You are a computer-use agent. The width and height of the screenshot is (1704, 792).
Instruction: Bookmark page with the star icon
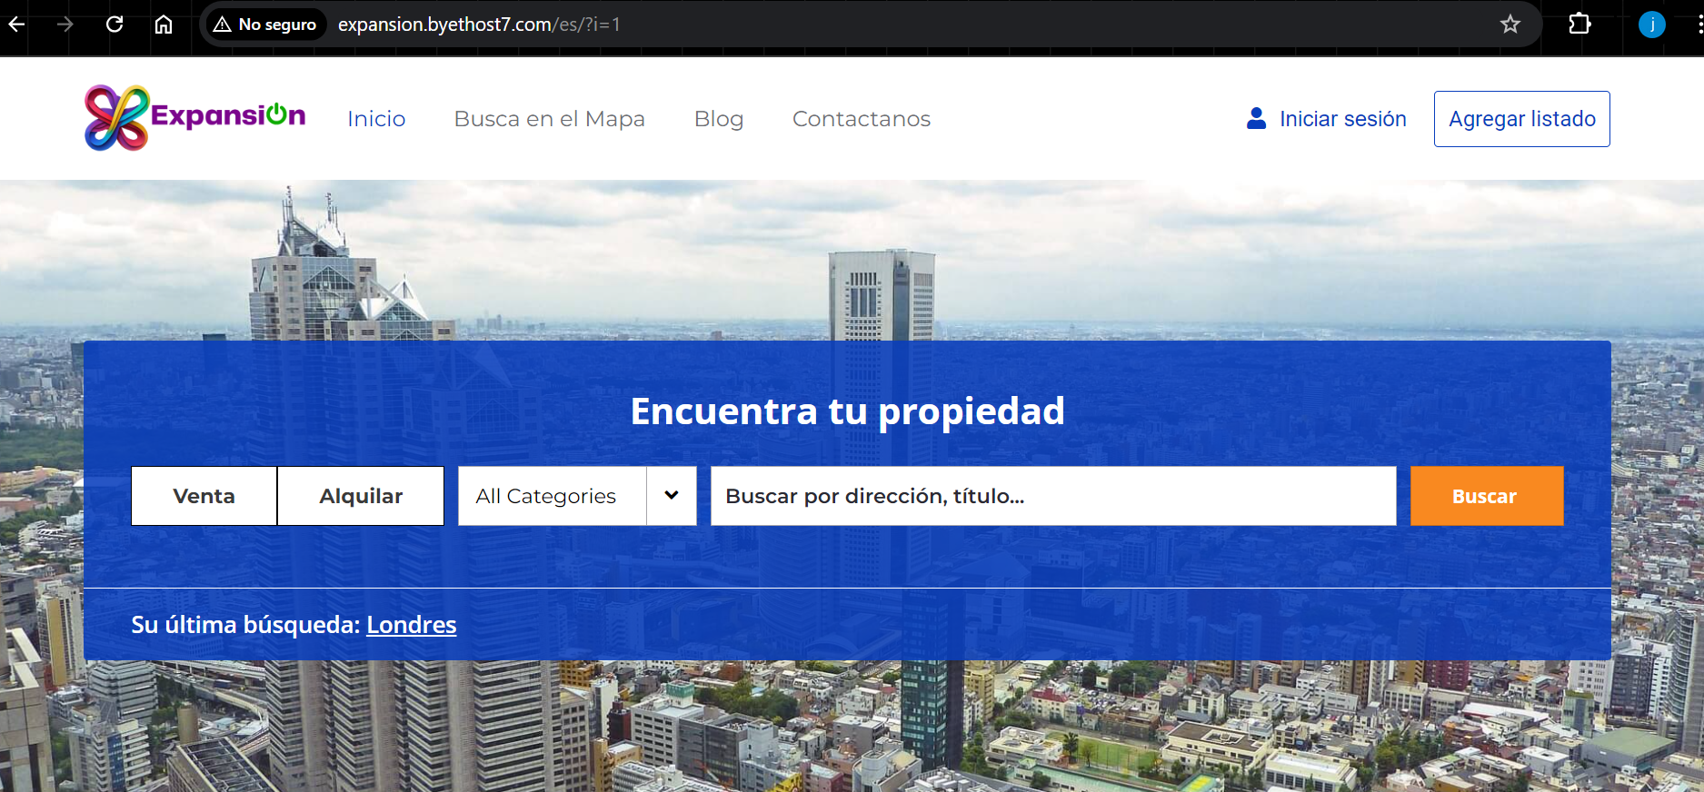(x=1510, y=25)
